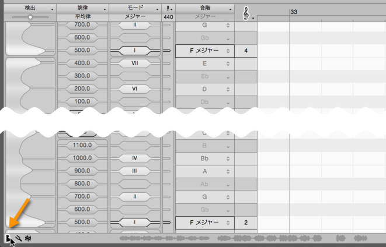Image resolution: width=386 pixels, height=247 pixels.
Task: Toggle the III scale degree marker
Action: [135, 171]
